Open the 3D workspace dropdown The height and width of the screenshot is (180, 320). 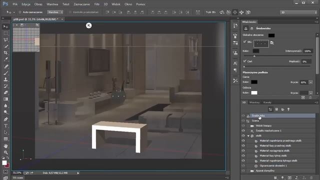click(298, 12)
